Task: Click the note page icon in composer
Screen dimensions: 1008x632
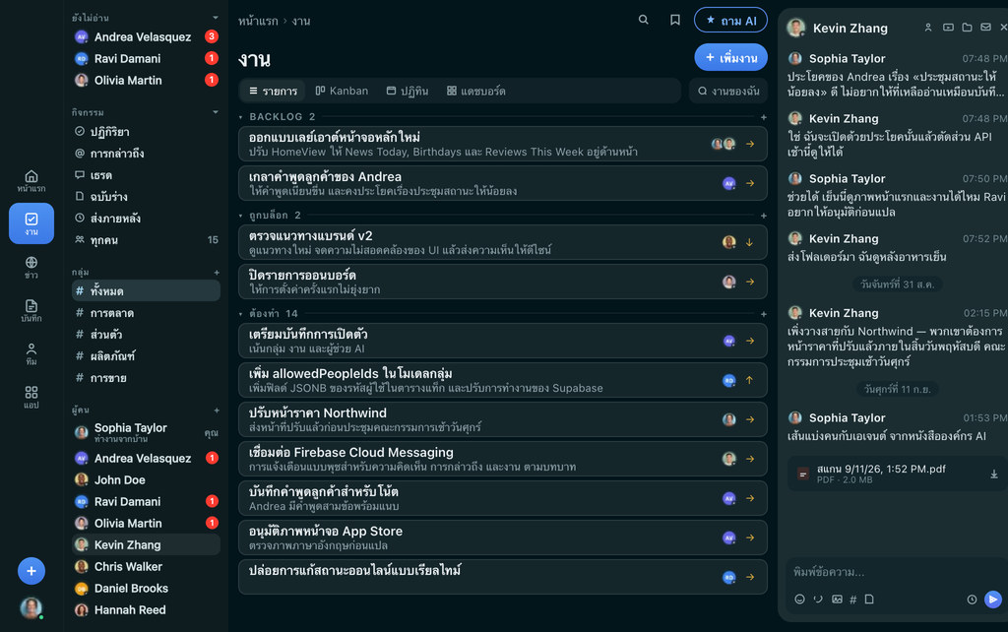Action: coord(869,600)
